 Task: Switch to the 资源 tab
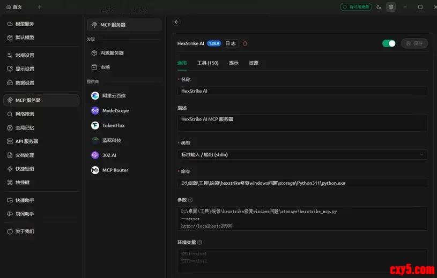click(x=253, y=63)
